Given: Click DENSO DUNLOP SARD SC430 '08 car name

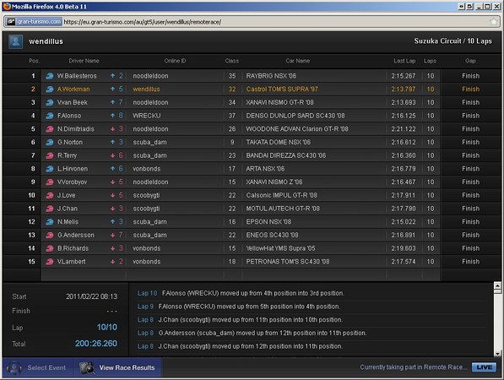Looking at the screenshot, I should click(x=295, y=116).
